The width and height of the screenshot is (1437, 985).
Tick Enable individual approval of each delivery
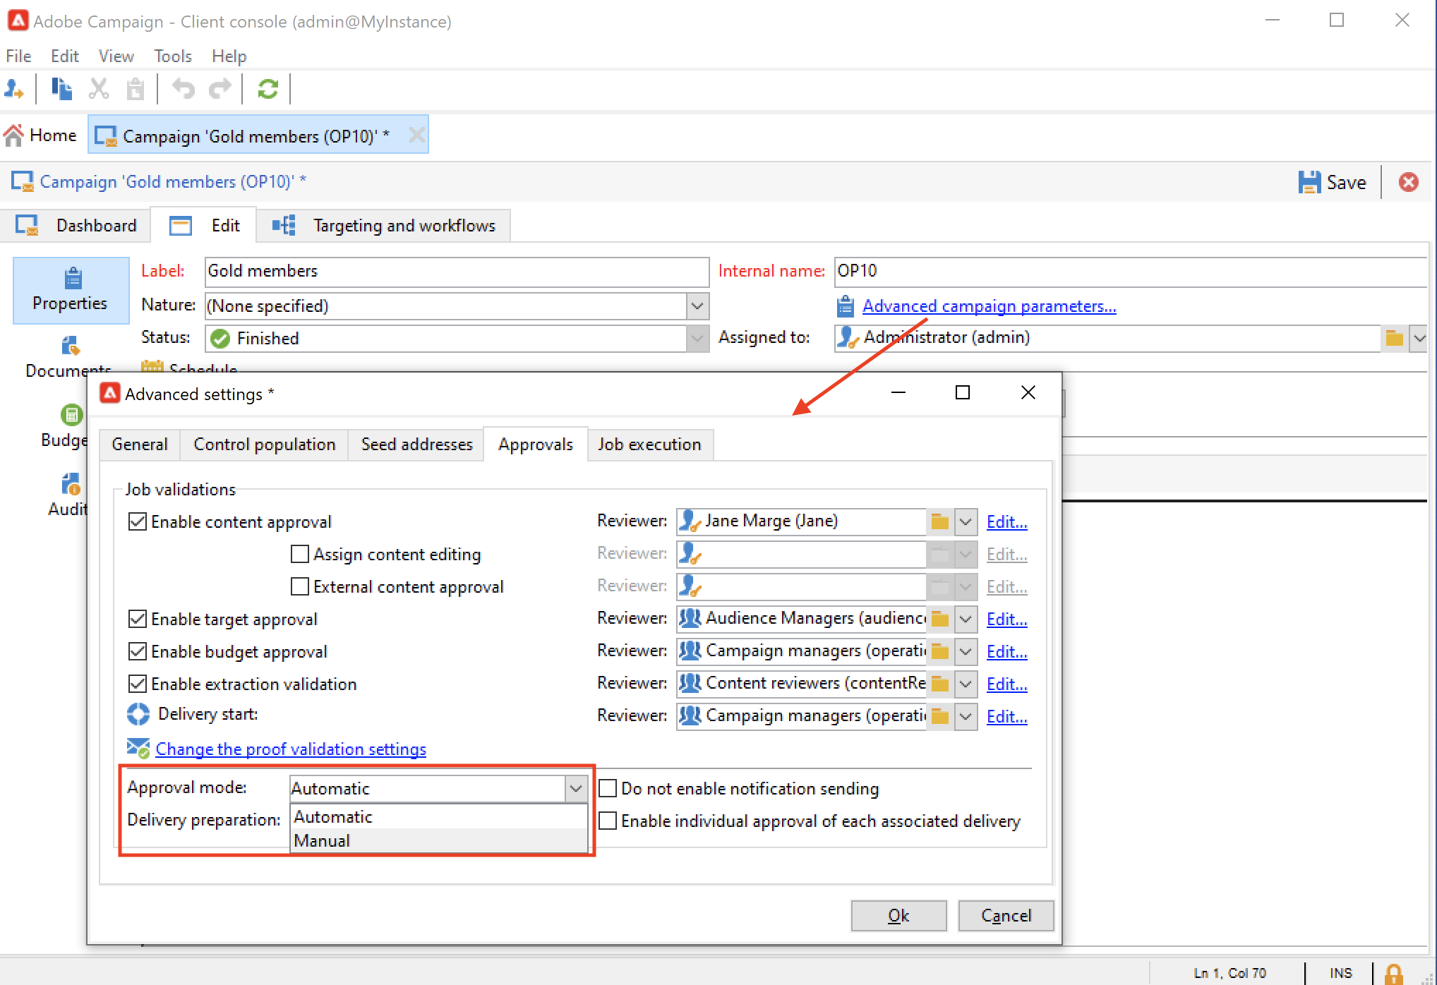pyautogui.click(x=608, y=821)
